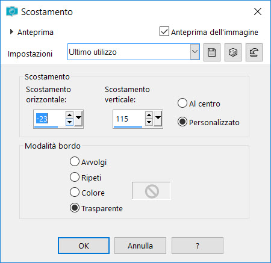Expand the Anteprima preview panel triangle
Screen dimensions: 271x263
[x=11, y=32]
